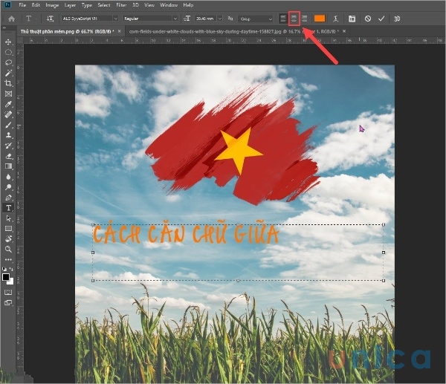Screen dimensions: 446x384
Task: Open the Help menu
Action: pos(188,5)
